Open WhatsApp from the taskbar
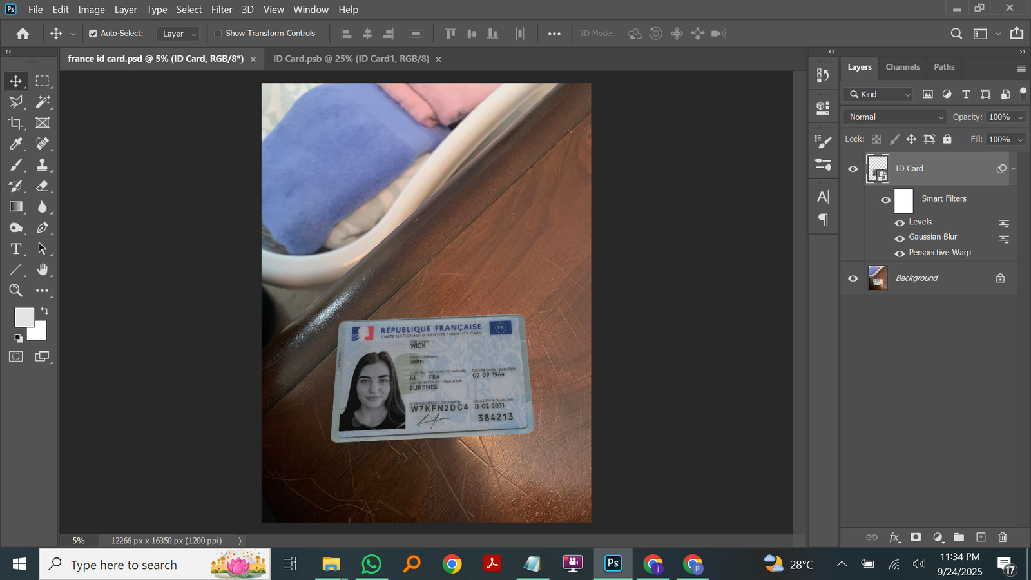The height and width of the screenshot is (580, 1031). tap(371, 565)
